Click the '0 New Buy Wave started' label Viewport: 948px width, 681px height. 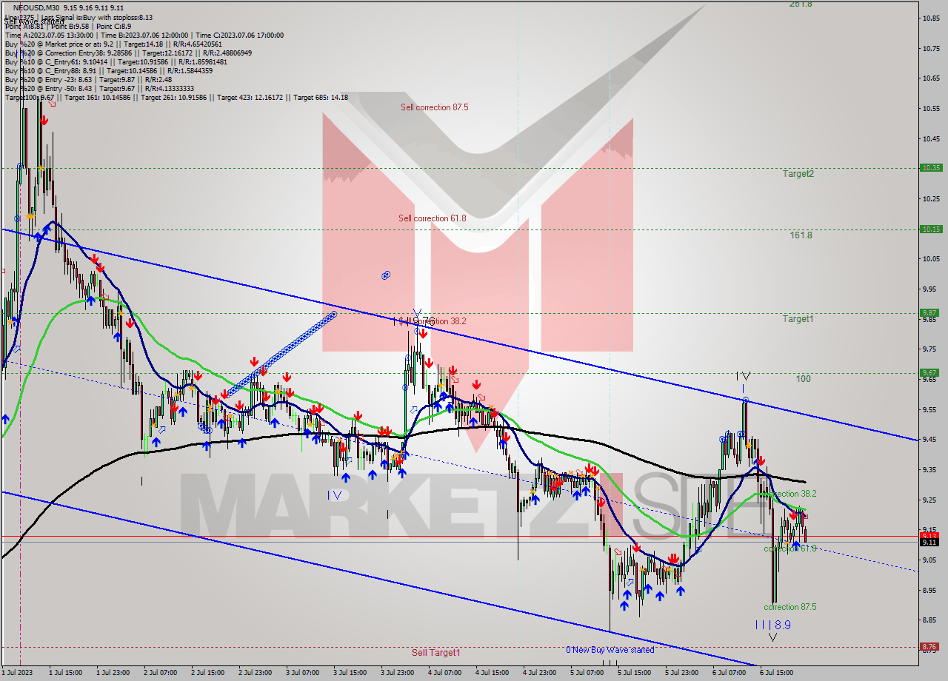[610, 650]
